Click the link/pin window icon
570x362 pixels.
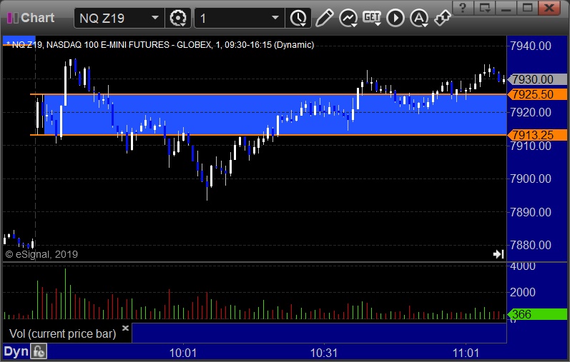point(443,18)
